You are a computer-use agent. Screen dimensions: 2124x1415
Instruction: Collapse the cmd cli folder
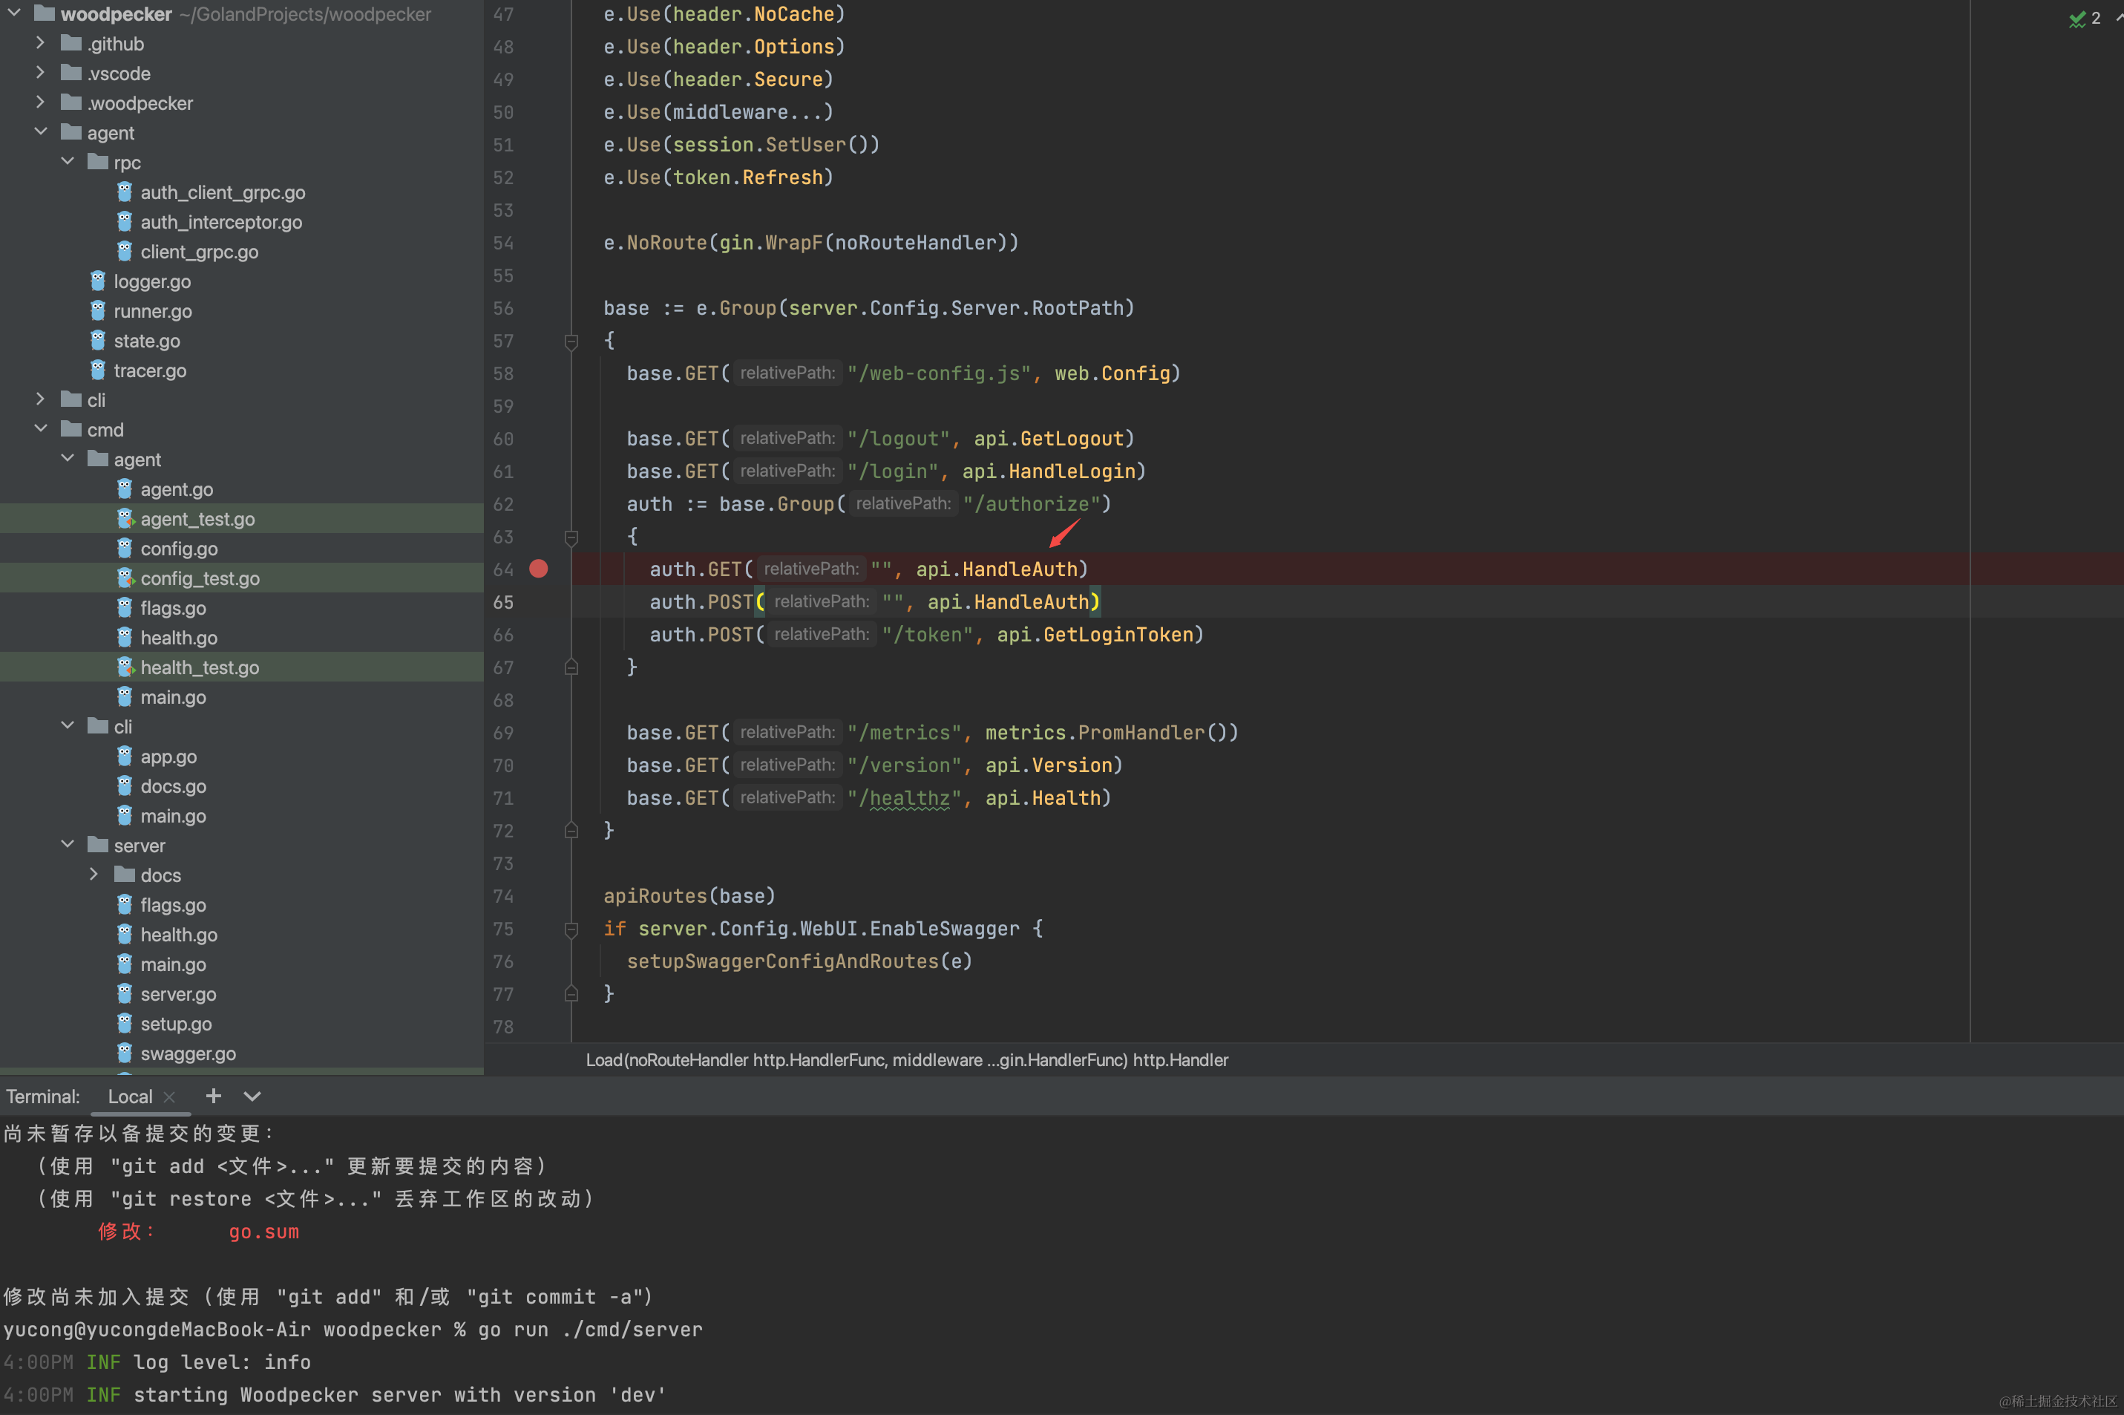(x=68, y=725)
